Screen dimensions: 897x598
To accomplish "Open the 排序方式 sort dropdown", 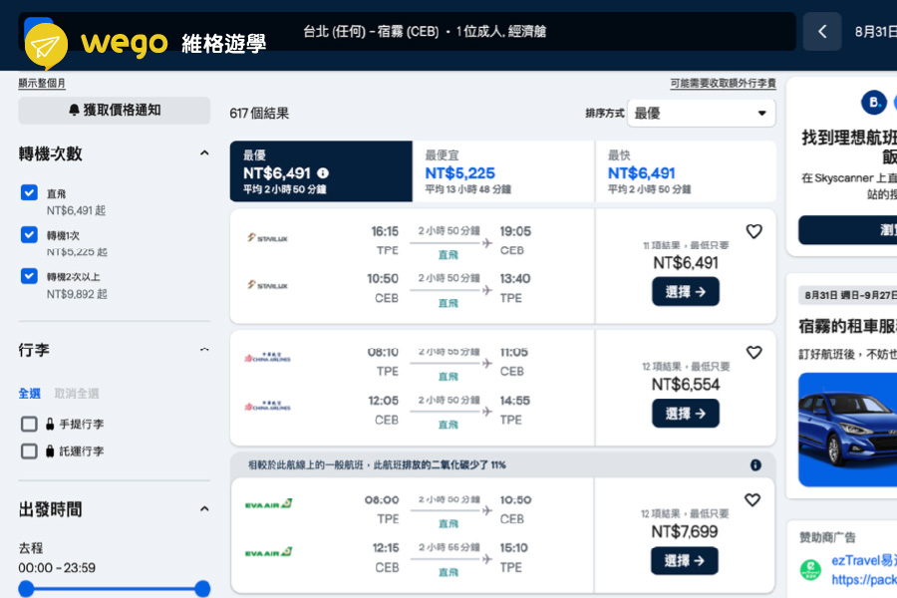I will (x=702, y=114).
